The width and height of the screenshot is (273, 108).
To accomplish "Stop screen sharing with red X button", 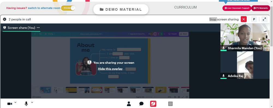I will coord(244,19).
